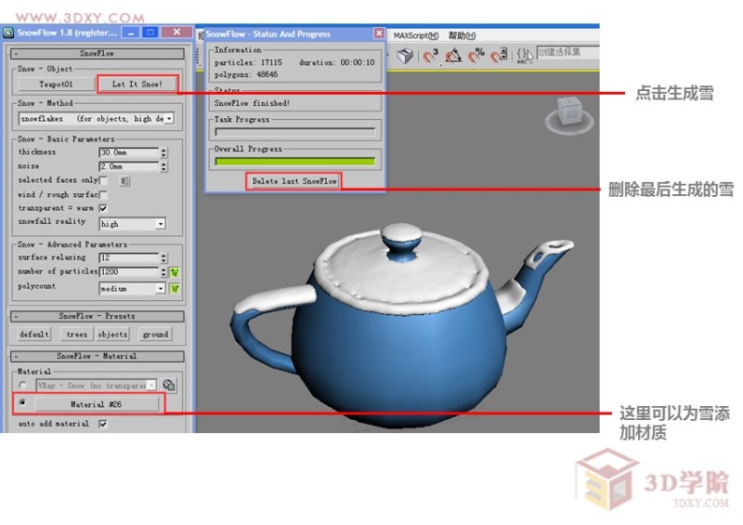Toggle auto add material checkbox
The width and height of the screenshot is (743, 525).
click(x=103, y=424)
